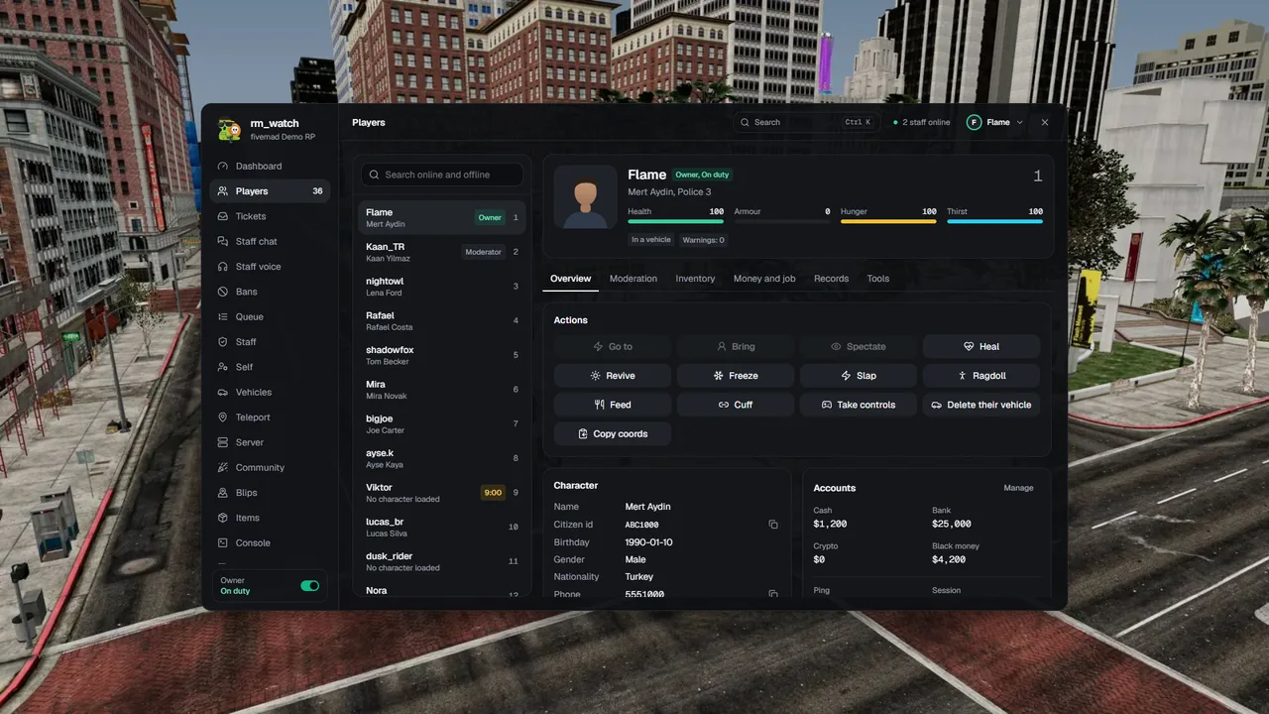The image size is (1269, 714).
Task: Select player Viktor in list
Action: [442, 493]
